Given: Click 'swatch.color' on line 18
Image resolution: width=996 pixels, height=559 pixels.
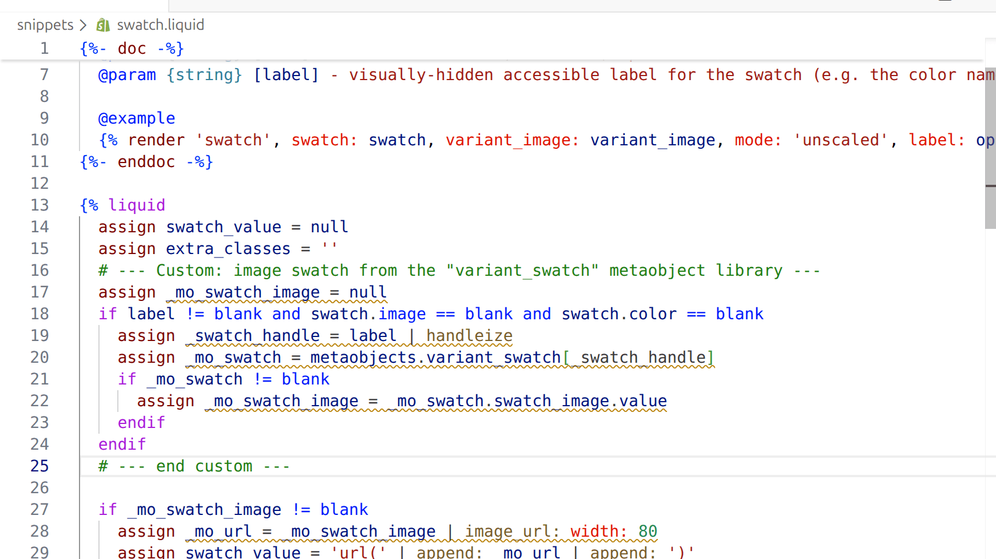Looking at the screenshot, I should click(x=619, y=314).
